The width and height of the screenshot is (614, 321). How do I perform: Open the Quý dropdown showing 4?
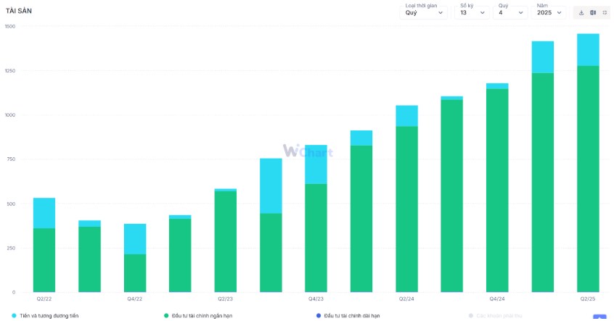tap(510, 12)
